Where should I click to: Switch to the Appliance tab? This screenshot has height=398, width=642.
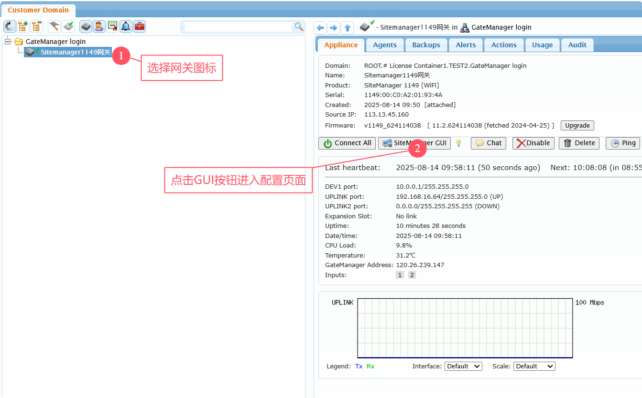pyautogui.click(x=341, y=45)
